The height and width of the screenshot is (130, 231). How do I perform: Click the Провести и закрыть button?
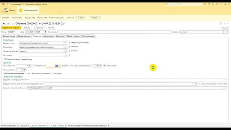11,28
